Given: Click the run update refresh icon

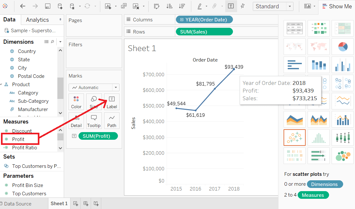Looking at the screenshot, I should (x=87, y=6).
